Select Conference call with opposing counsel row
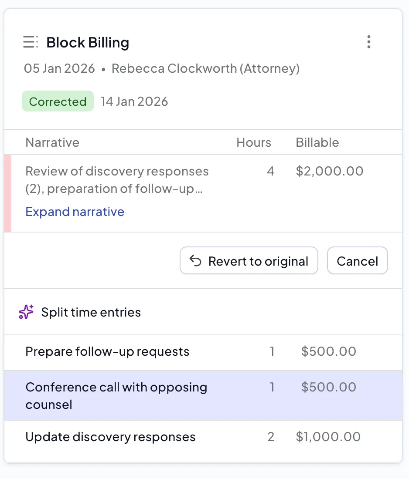Image resolution: width=409 pixels, height=479 pixels. [116, 395]
